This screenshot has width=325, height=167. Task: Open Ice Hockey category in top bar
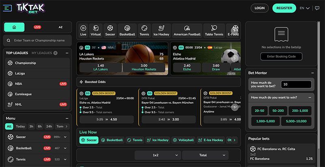click(x=161, y=30)
